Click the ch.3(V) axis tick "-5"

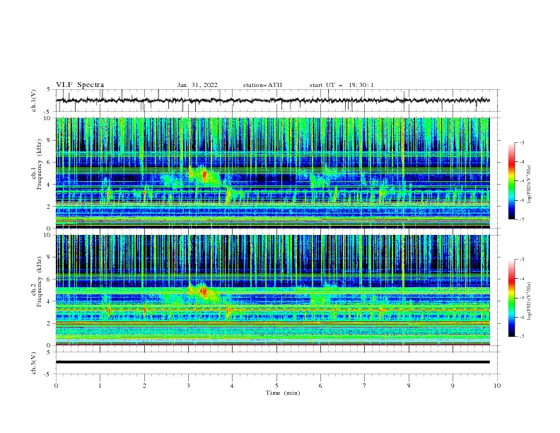point(48,374)
